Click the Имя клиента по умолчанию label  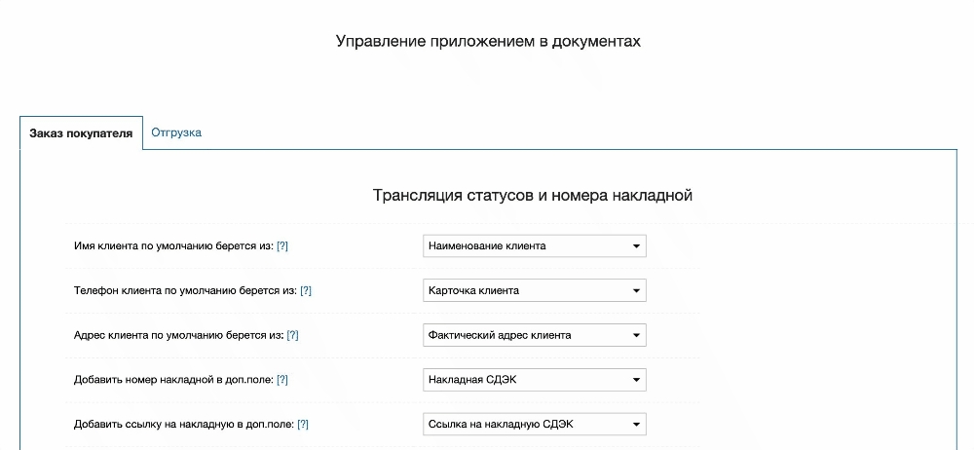(173, 246)
